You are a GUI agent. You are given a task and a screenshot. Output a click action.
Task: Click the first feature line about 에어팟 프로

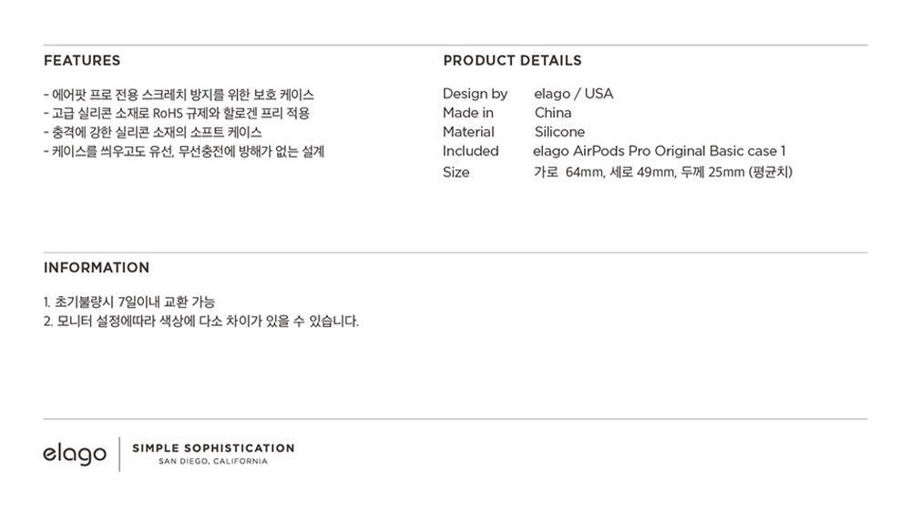179,95
